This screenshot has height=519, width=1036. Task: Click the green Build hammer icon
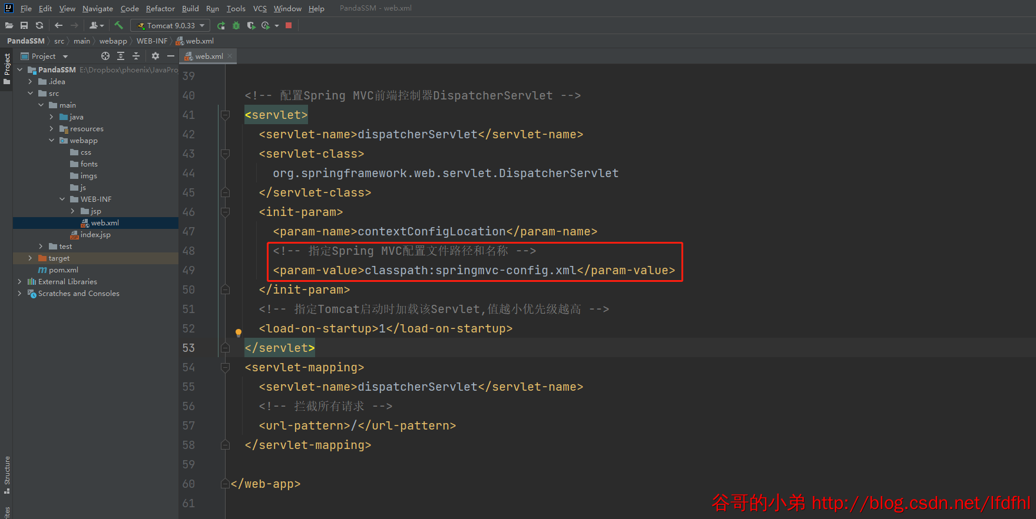tap(119, 25)
